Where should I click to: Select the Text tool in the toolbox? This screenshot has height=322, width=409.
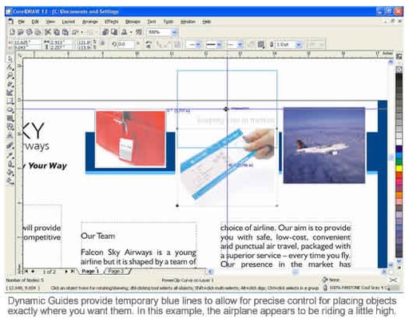point(10,136)
